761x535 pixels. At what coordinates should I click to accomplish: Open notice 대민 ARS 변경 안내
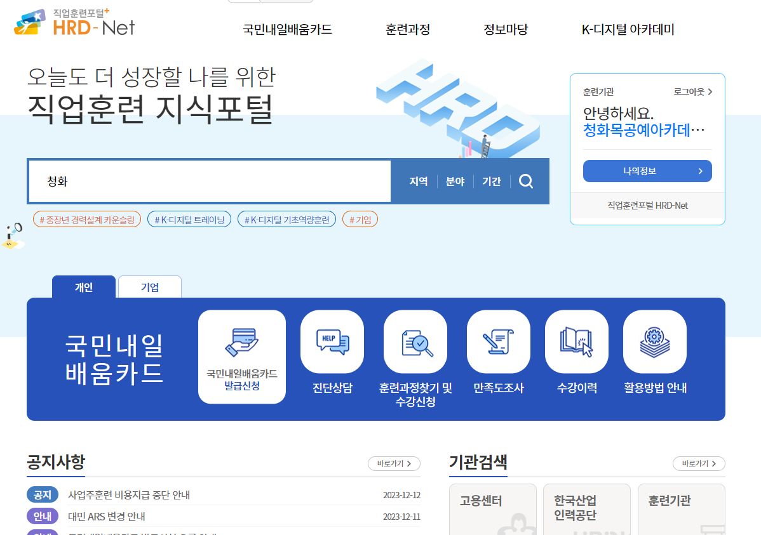click(x=107, y=517)
